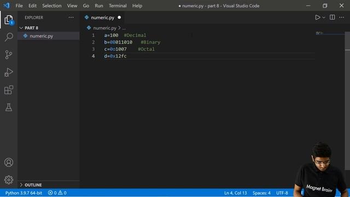Open the View menu
350x197 pixels.
click(x=72, y=6)
